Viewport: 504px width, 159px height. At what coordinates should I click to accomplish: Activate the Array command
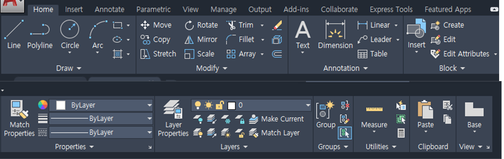241,54
